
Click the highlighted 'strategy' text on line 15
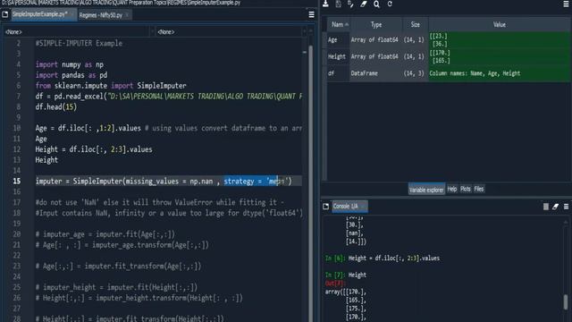(239, 181)
